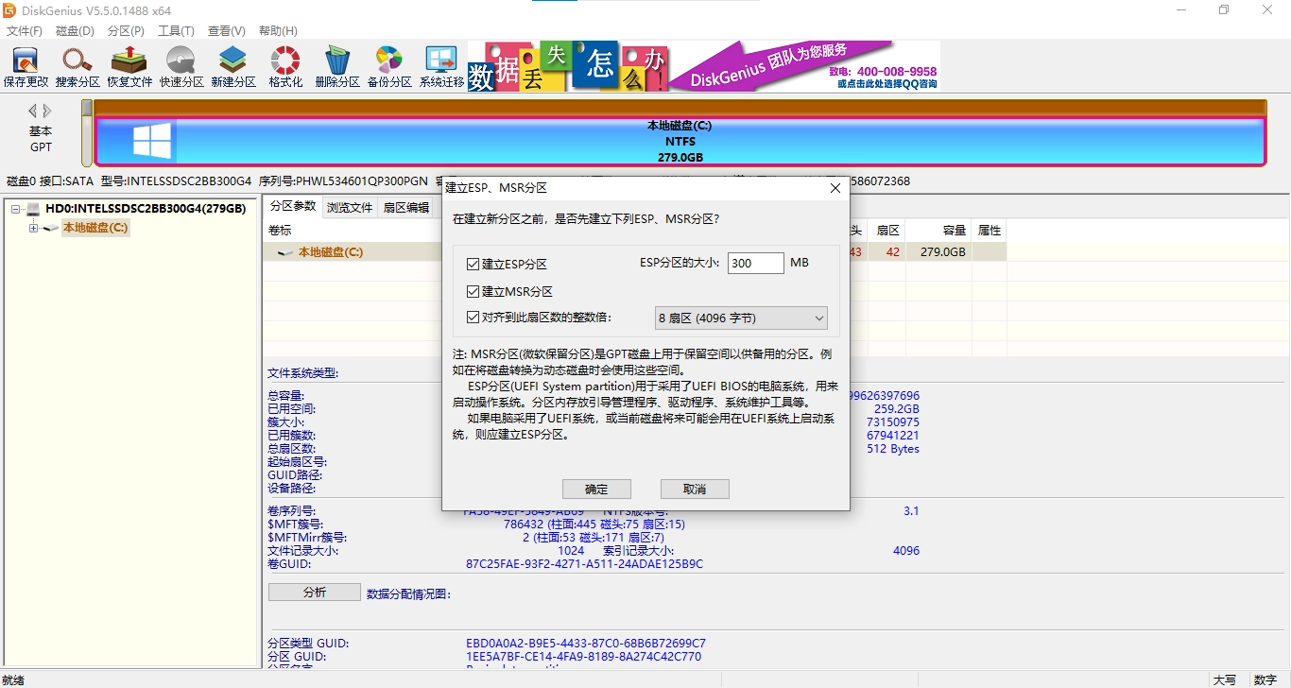Viewport: 1291px width, 688px height.
Task: Open the 工具(T) menu
Action: coord(176,31)
